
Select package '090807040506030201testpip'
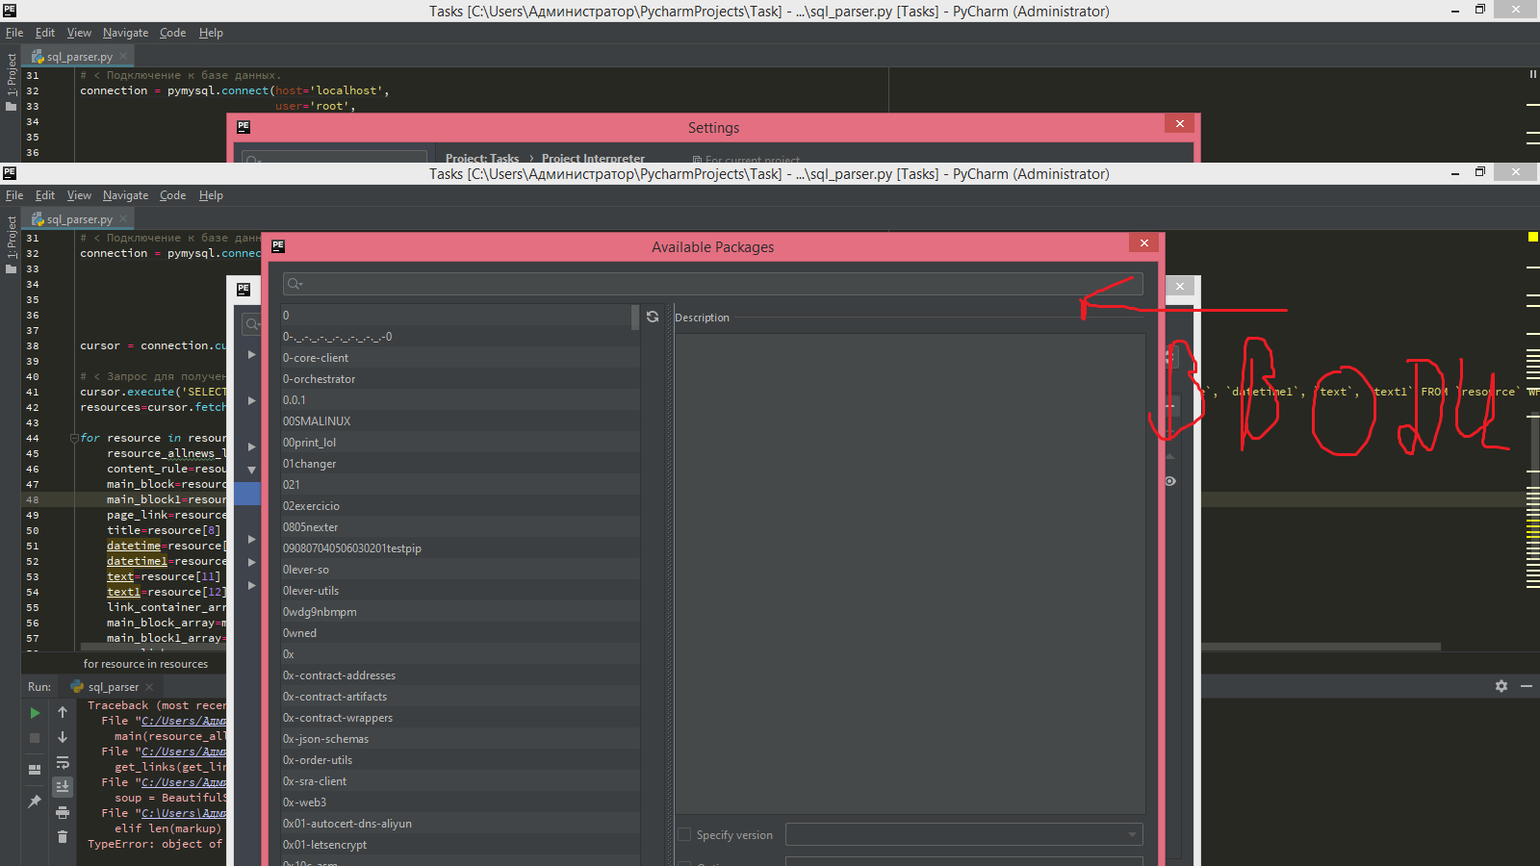pyautogui.click(x=460, y=548)
